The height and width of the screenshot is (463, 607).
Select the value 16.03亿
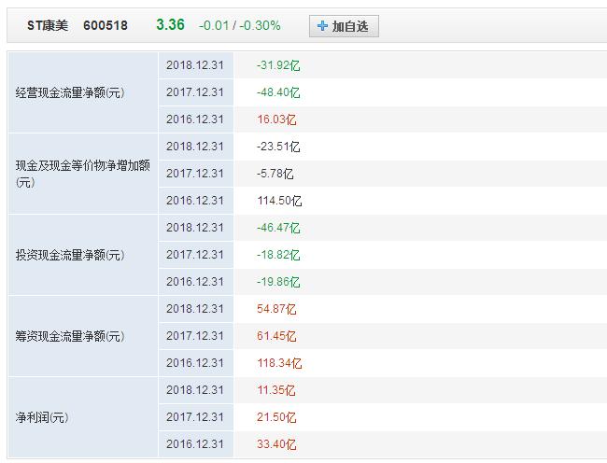point(276,119)
